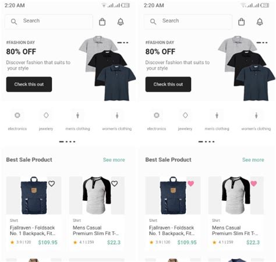Favorite Mens Casual shirt with outlined heart
Viewport: 276px width, 262px height.
pyautogui.click(x=115, y=183)
